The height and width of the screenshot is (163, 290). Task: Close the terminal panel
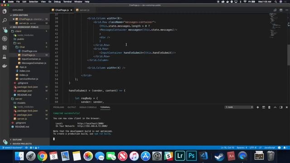click(287, 107)
